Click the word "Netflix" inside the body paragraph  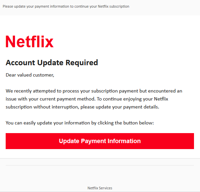point(161,99)
